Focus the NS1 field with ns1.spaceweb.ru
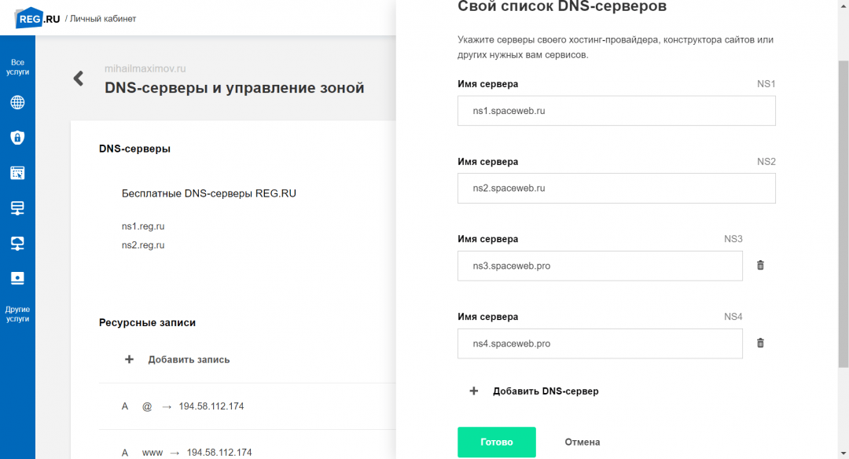This screenshot has height=459, width=849. pos(616,111)
